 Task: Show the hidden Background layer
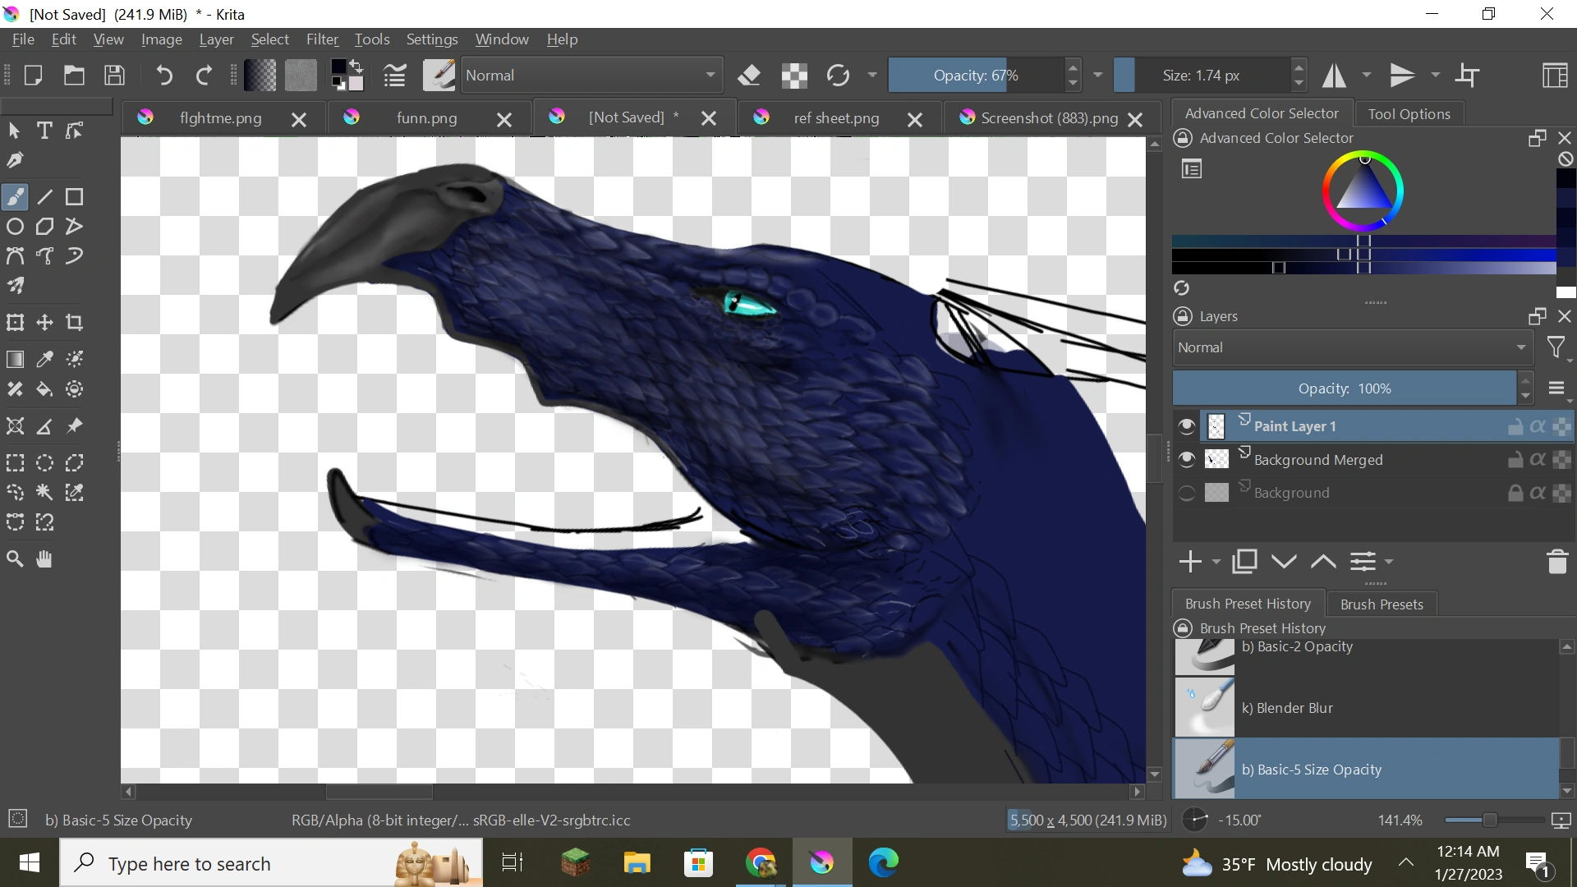pos(1187,493)
